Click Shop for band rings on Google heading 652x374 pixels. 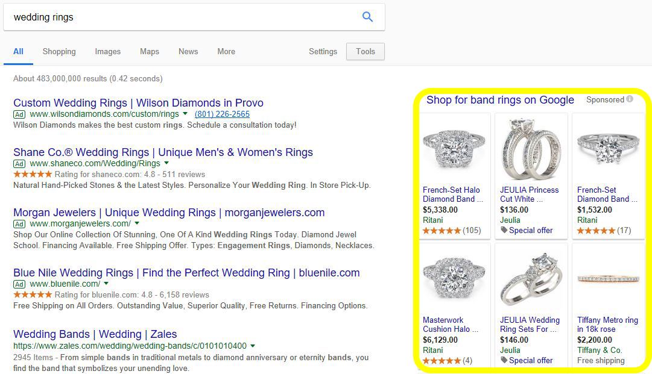point(500,100)
